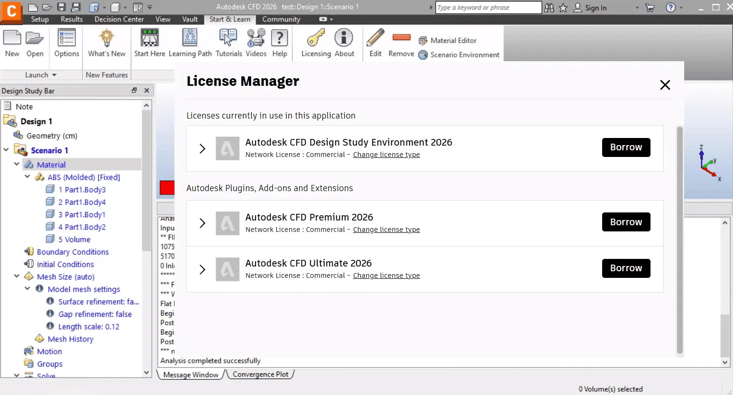Change license type for CFD Design Study Environment
Screen dimensions: 733x395
point(386,155)
